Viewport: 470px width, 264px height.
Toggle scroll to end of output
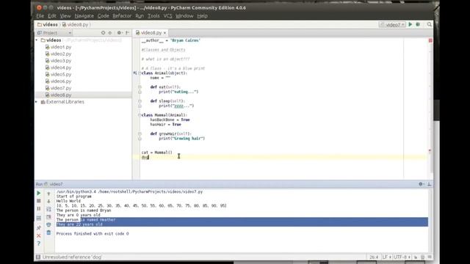click(x=49, y=217)
